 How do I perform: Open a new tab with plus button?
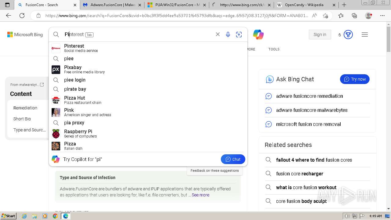[x=344, y=5]
